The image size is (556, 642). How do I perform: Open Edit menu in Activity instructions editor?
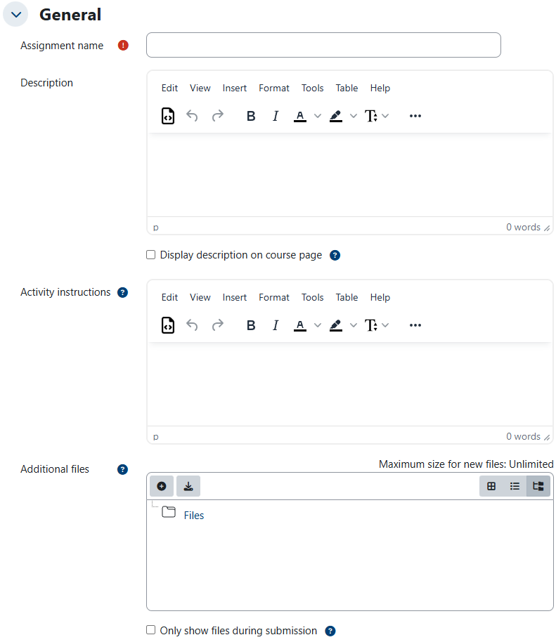click(169, 297)
